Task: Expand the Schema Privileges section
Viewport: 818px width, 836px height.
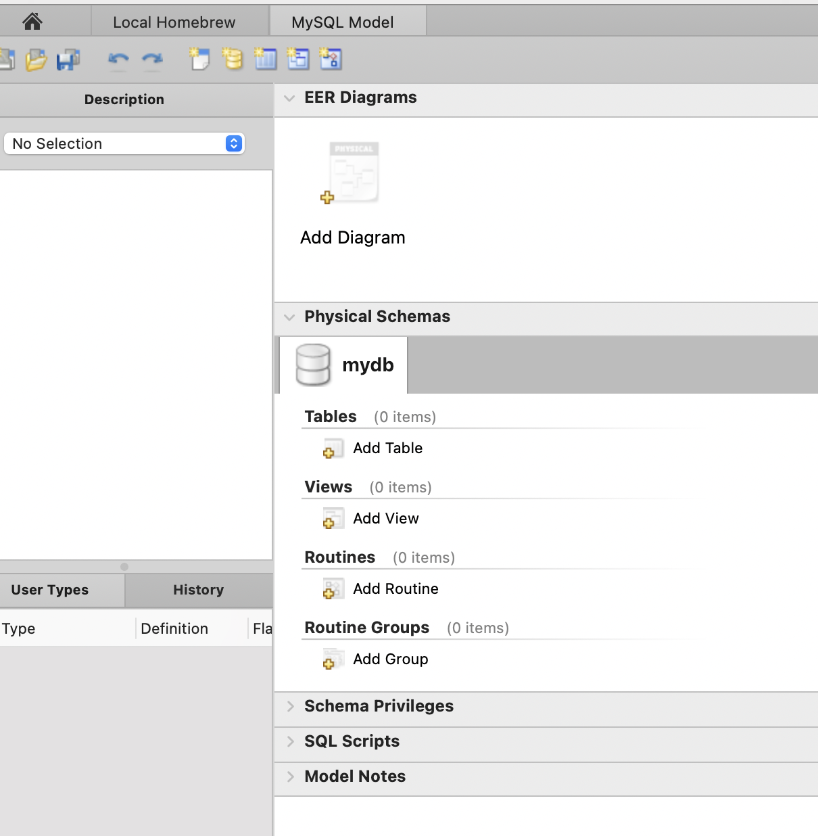Action: pos(290,706)
